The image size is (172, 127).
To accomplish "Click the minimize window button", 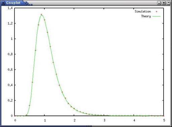I will point(159,3).
